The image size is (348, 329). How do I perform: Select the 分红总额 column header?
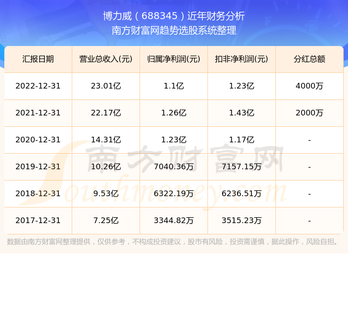pos(309,59)
